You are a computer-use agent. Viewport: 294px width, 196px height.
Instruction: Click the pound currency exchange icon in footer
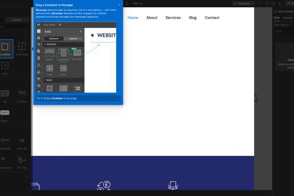104,186
